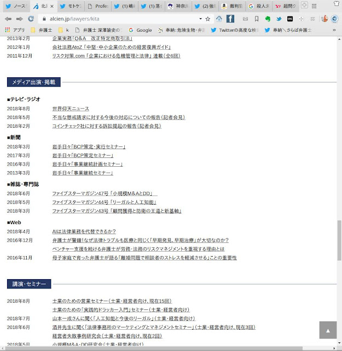Viewport: 342px width, 351px height.
Task: Click the sync arrows extension icon
Action: pos(312,19)
